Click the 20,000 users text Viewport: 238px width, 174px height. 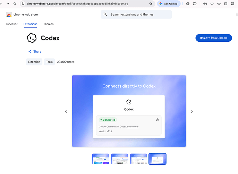pyautogui.click(x=66, y=62)
